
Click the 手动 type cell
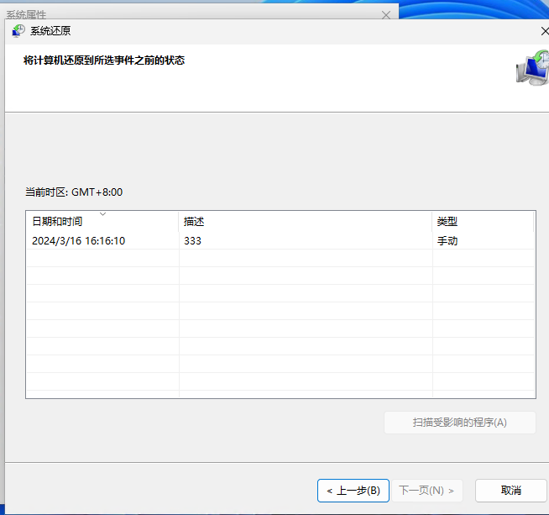tap(447, 241)
